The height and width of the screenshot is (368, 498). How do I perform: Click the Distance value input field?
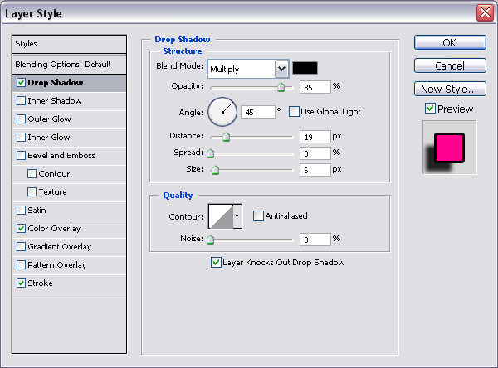click(315, 136)
